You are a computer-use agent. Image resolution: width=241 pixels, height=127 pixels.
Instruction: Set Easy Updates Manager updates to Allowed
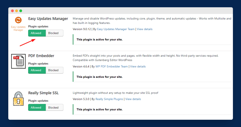(37, 33)
